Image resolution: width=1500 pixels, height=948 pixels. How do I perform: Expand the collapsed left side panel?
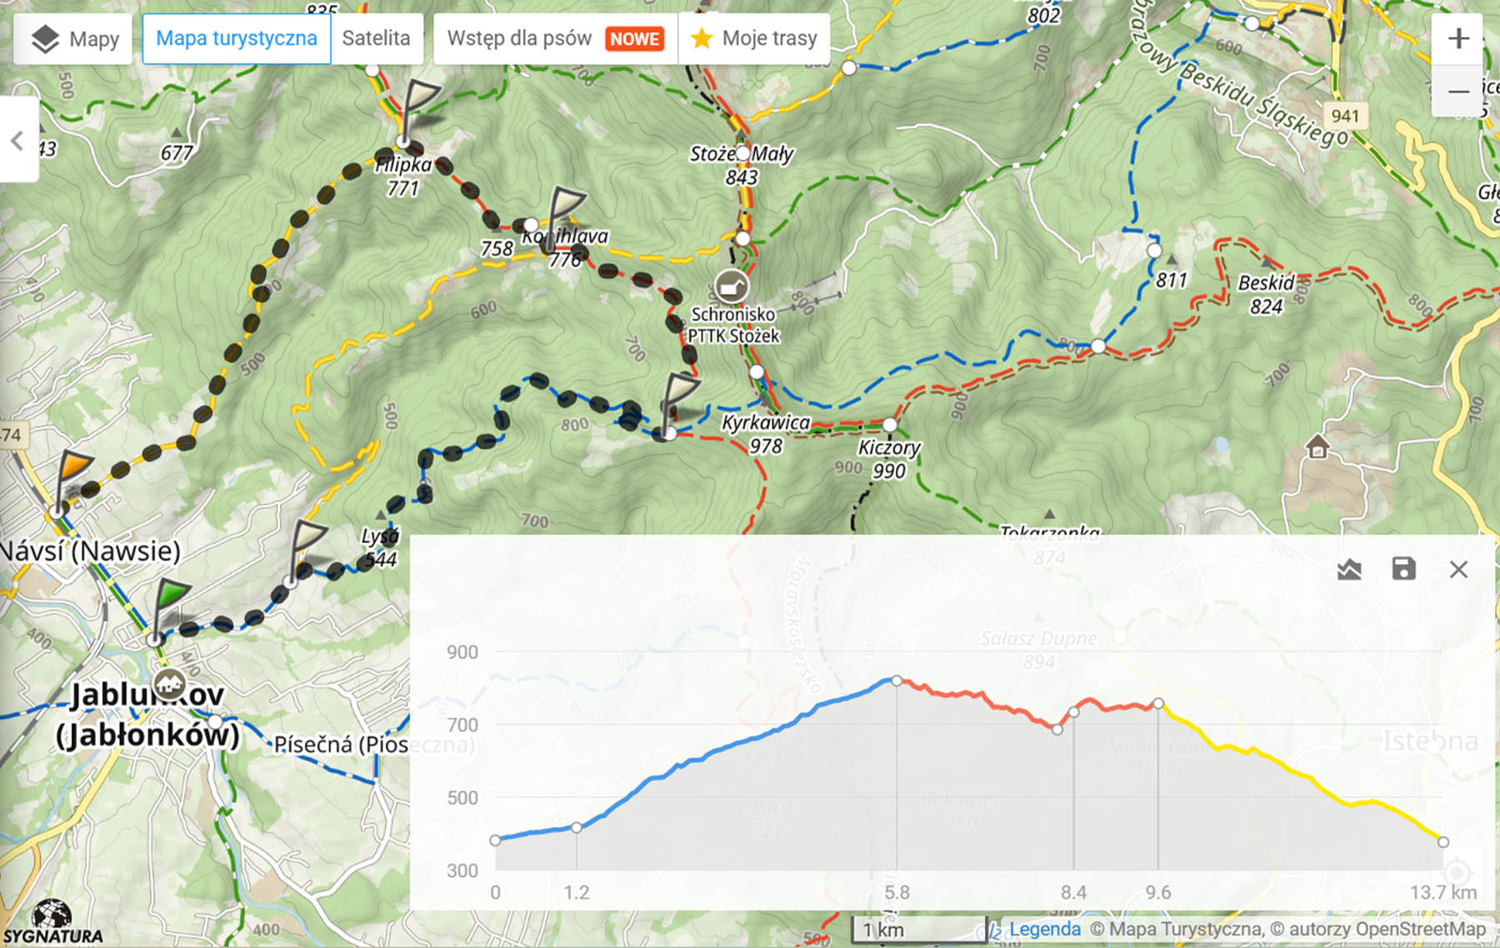coord(17,140)
